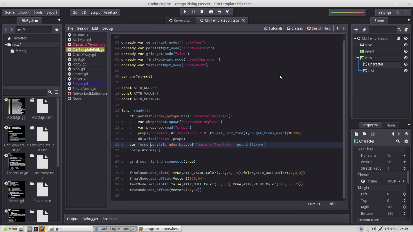This screenshot has height=232, width=413.
Task: Open Horizontal size flag dropdown
Action: (x=404, y=155)
